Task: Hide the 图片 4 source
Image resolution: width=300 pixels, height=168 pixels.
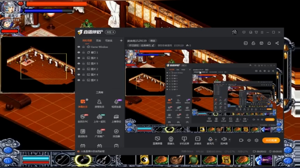Action: (x=79, y=74)
